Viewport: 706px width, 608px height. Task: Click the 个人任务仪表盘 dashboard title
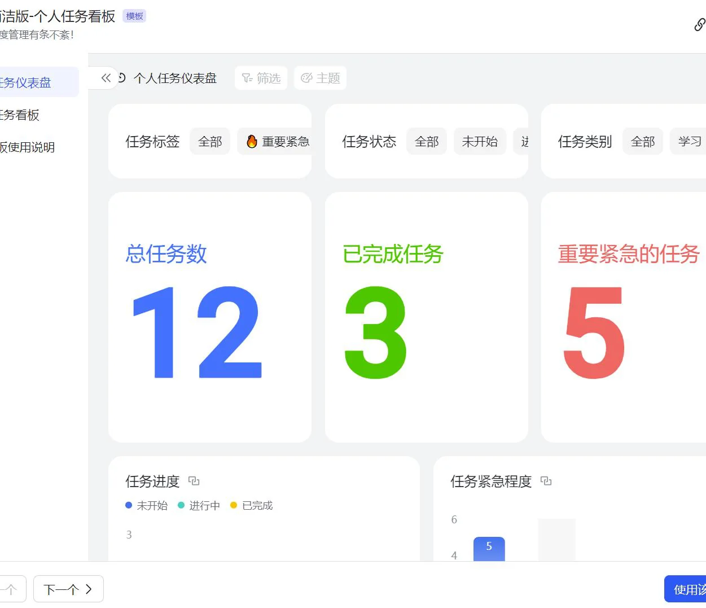click(x=175, y=78)
